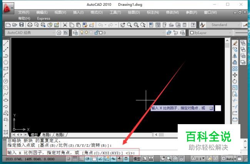Toggle Grid Display in status bar
Screen dimensions: 250x164
click(75, 158)
